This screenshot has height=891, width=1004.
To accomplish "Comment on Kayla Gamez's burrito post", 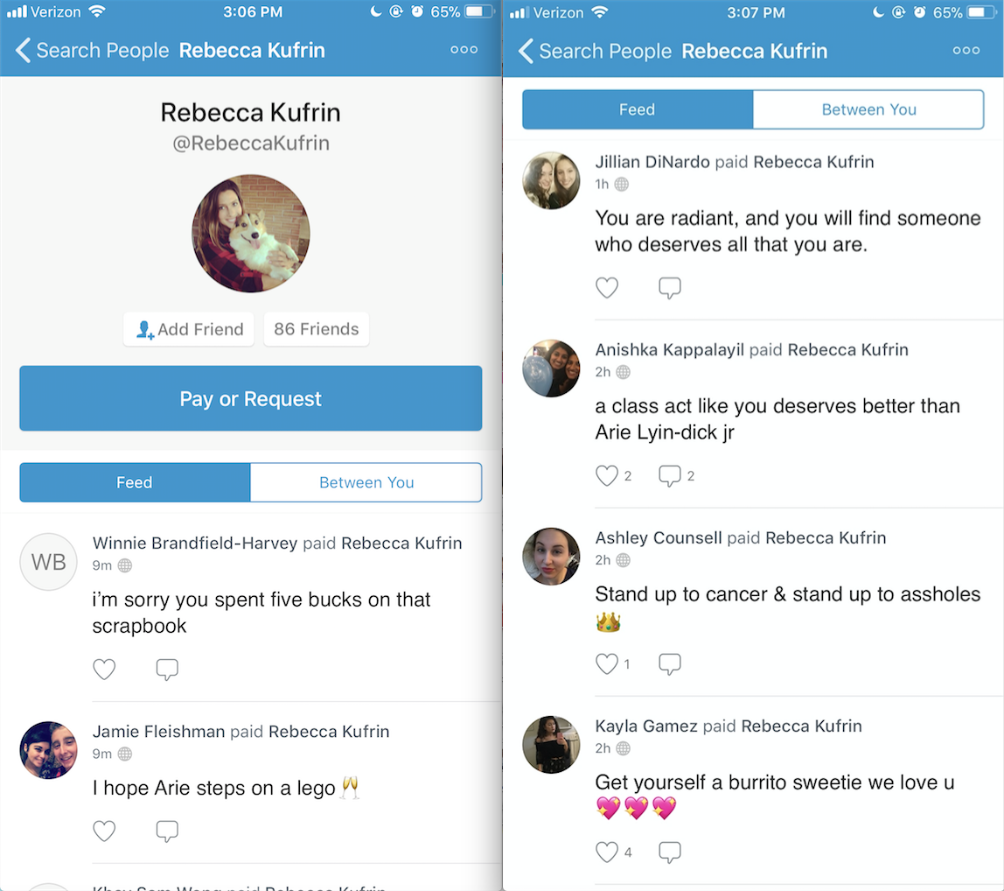I will 670,852.
